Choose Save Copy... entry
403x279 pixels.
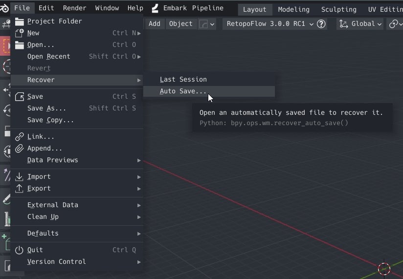(77, 120)
